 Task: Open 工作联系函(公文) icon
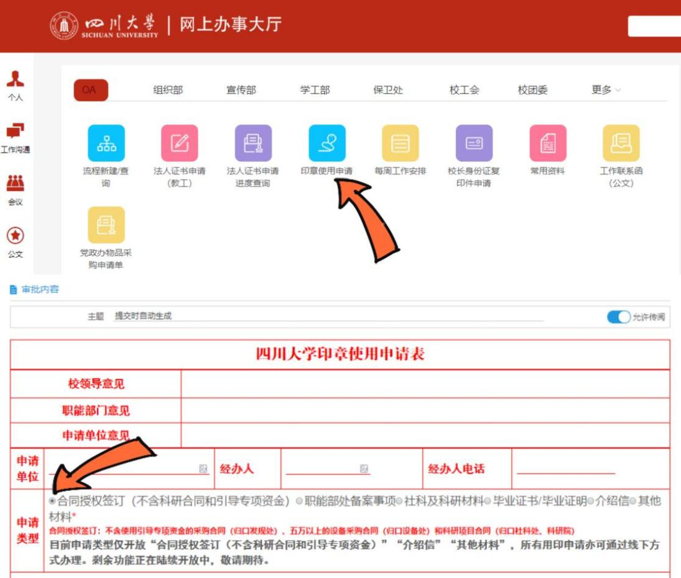click(x=621, y=144)
